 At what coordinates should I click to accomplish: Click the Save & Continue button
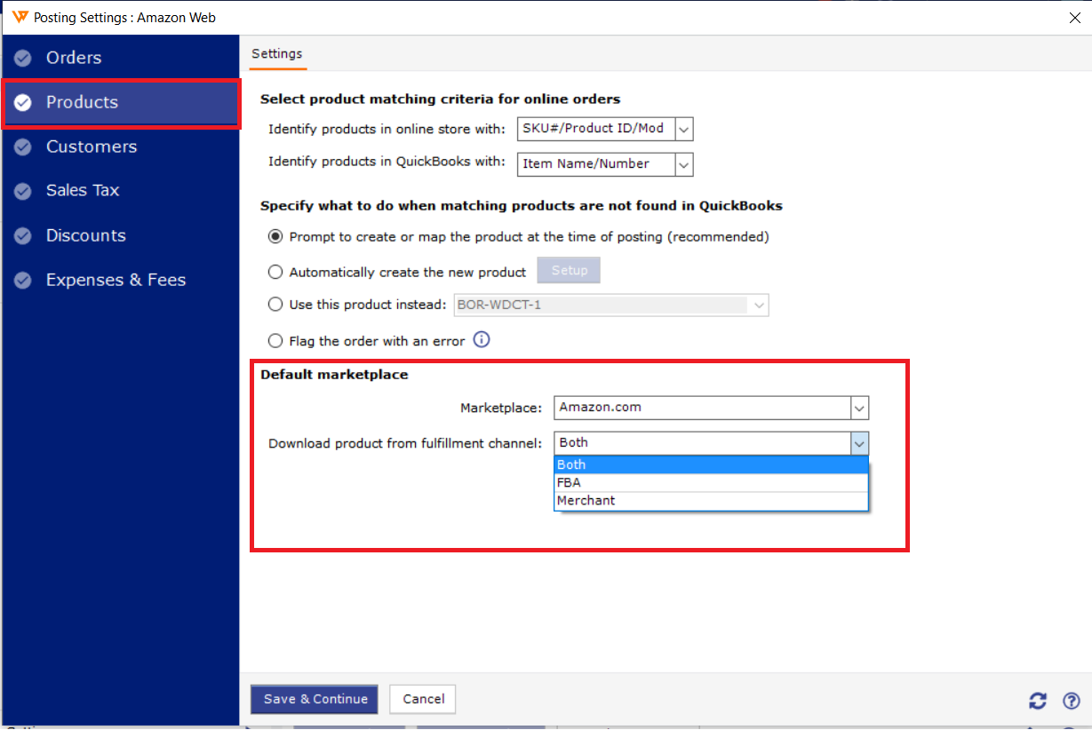[x=315, y=699]
